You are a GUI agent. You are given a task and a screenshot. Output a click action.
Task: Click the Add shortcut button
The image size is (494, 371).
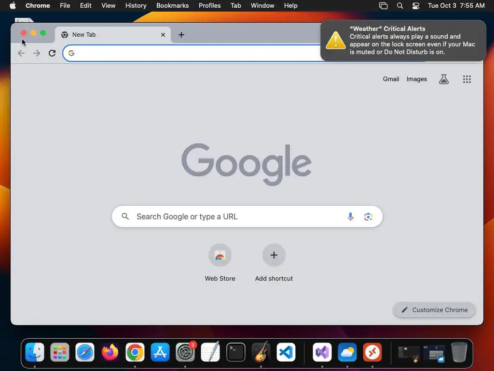pos(274,263)
